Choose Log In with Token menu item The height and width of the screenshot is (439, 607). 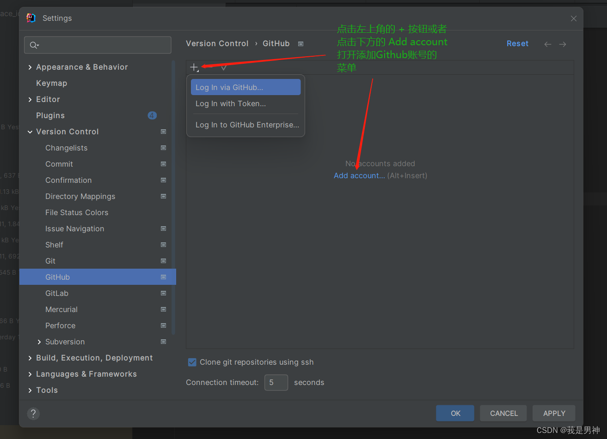[245, 103]
